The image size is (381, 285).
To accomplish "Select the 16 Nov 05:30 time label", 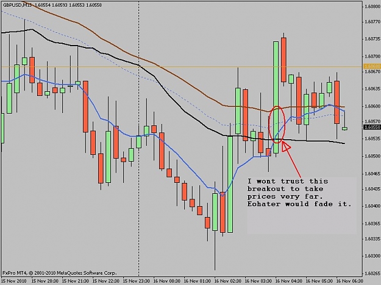I will tap(319, 281).
